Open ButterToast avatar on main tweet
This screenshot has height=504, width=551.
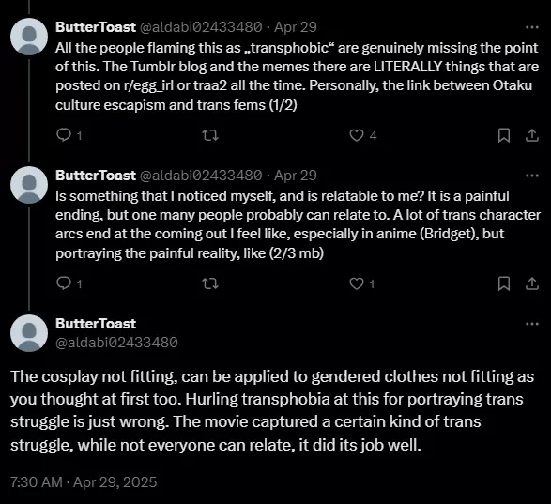[x=29, y=333]
